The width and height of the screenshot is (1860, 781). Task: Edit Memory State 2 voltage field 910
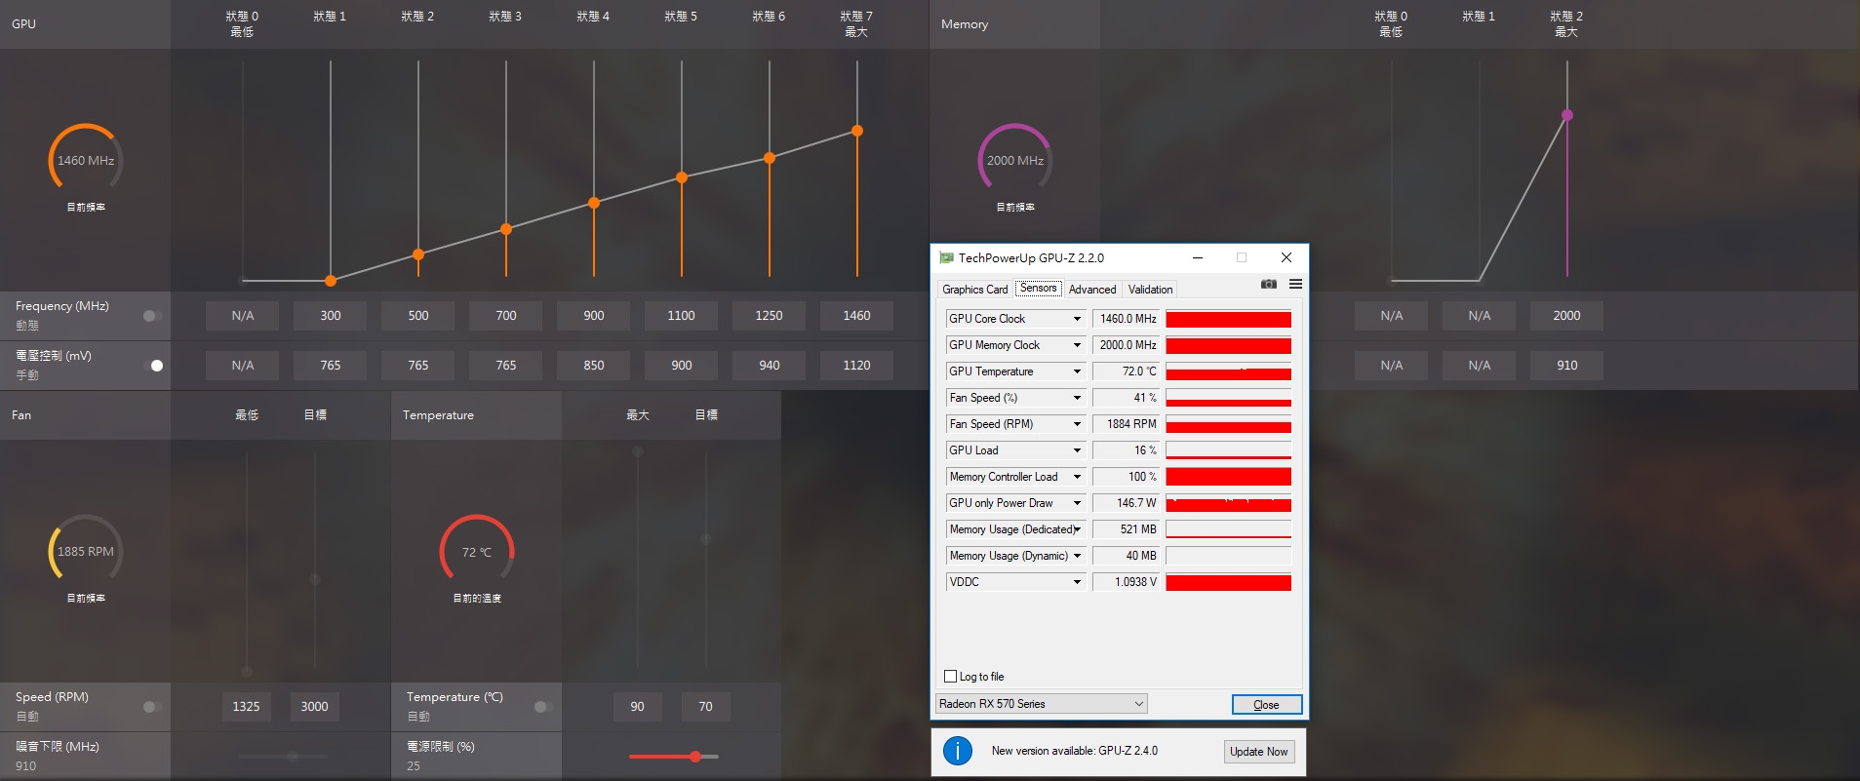tap(1566, 366)
